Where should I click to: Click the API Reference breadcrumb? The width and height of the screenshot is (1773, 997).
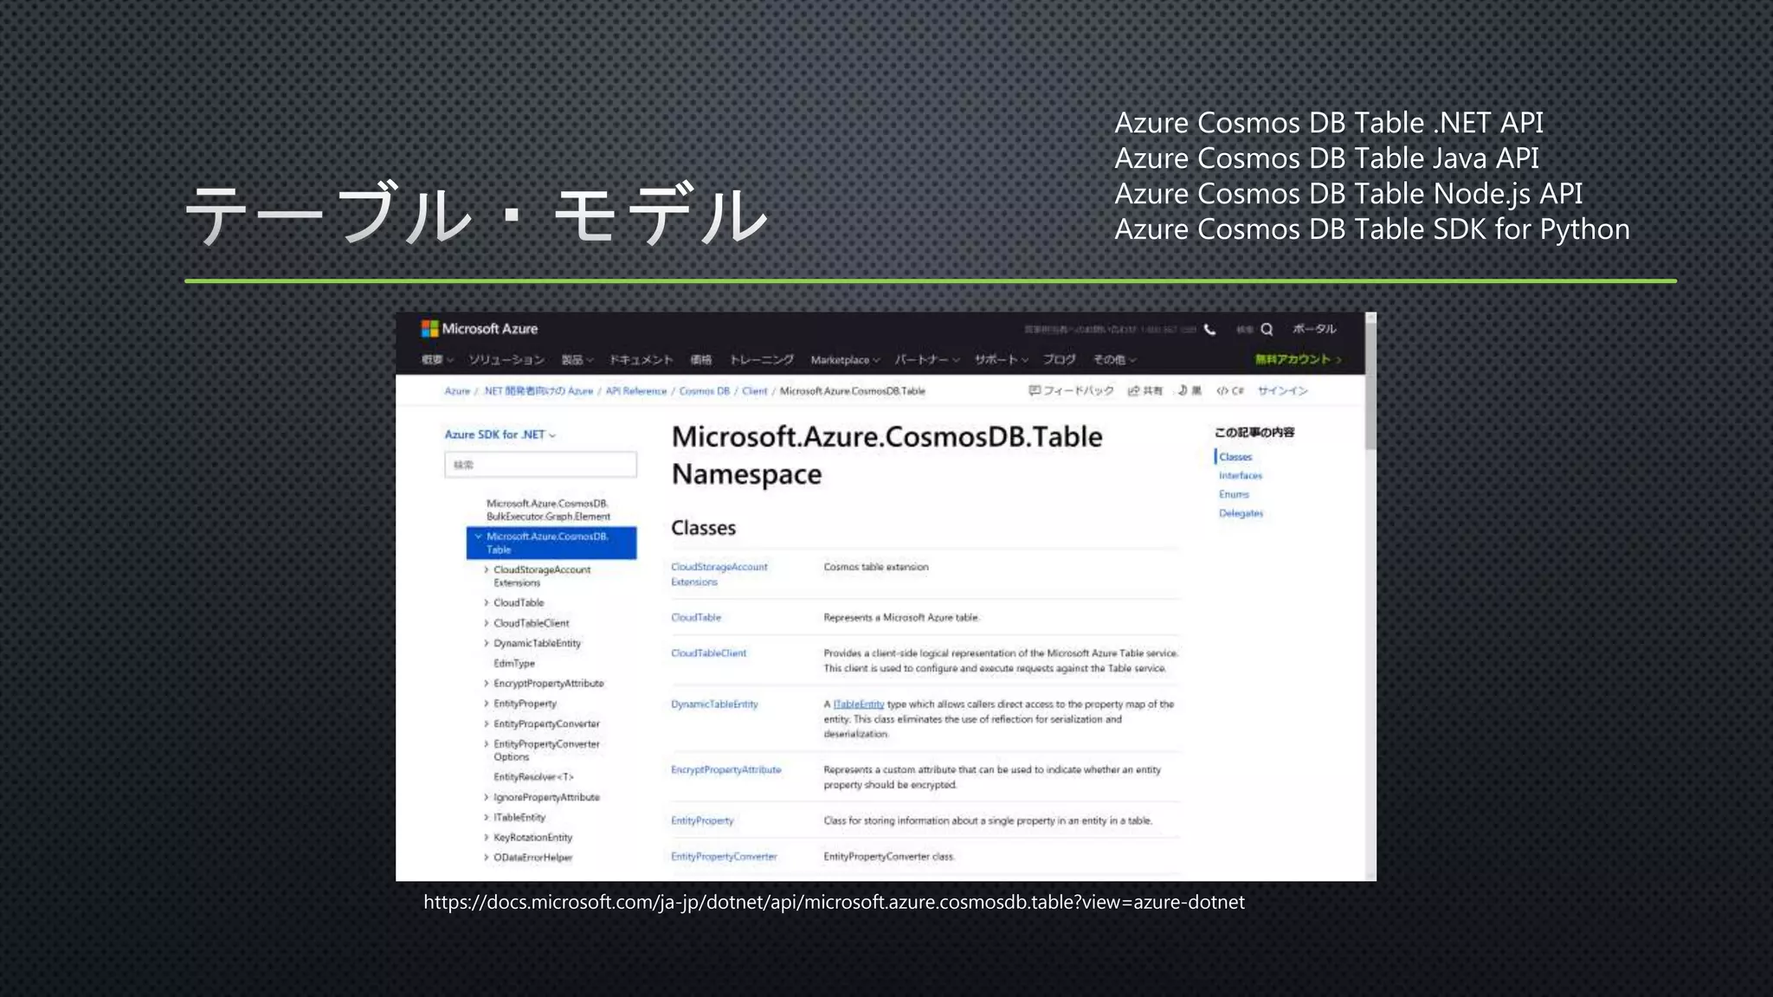636,391
